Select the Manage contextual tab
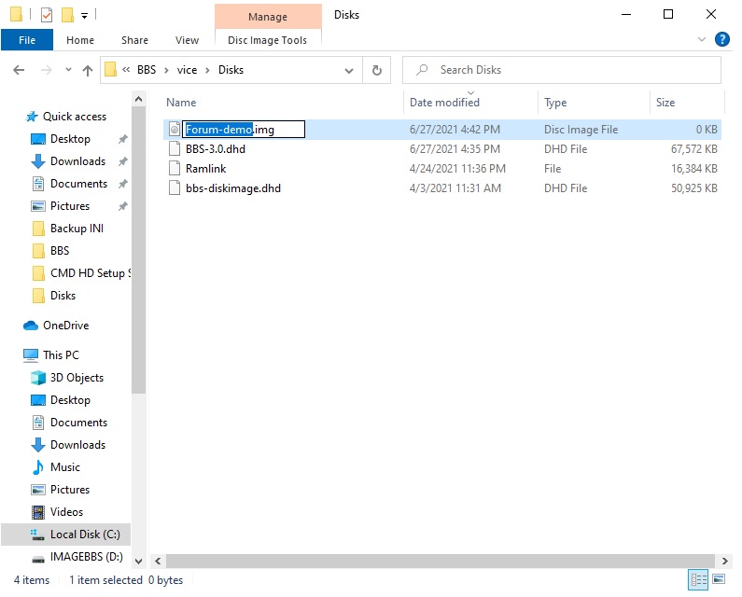The height and width of the screenshot is (597, 742). pyautogui.click(x=268, y=17)
